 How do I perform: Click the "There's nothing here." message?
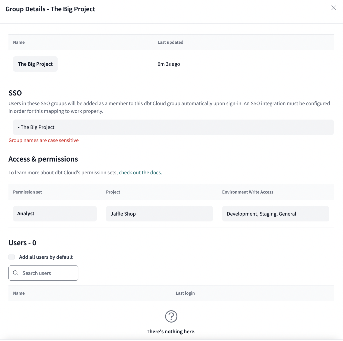click(x=171, y=331)
